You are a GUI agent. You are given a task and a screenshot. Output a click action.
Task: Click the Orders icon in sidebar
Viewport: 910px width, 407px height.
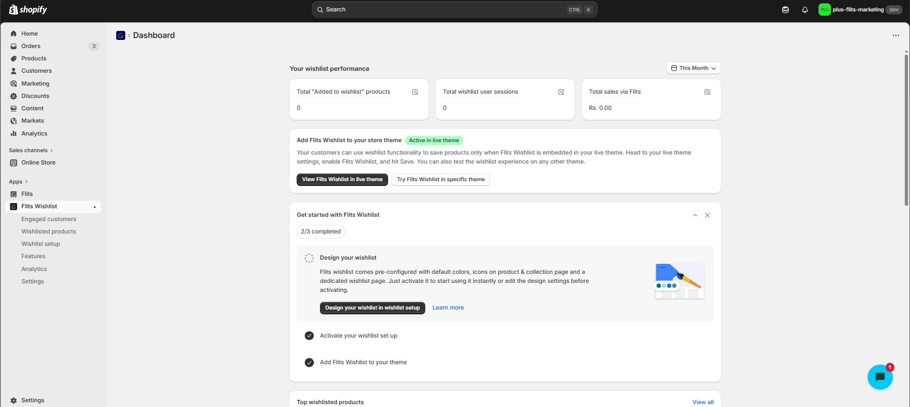coord(14,46)
